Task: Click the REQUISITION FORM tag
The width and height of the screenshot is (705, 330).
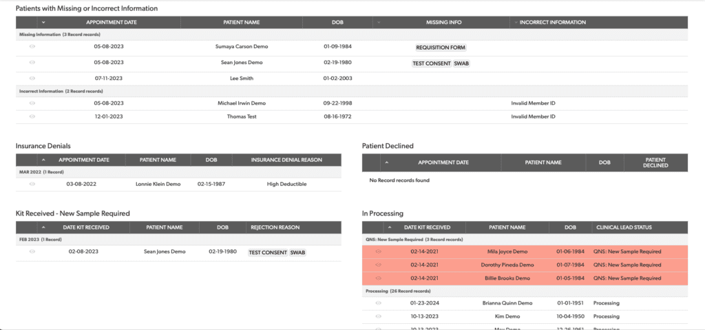Action: [441, 48]
